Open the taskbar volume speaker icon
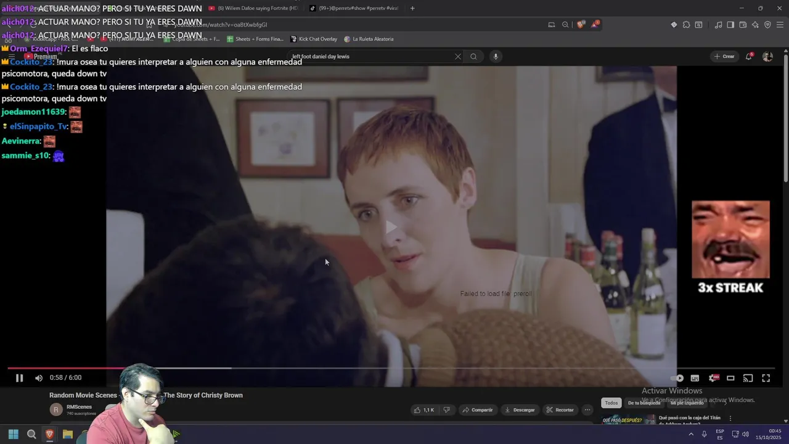This screenshot has height=444, width=789. [745, 434]
